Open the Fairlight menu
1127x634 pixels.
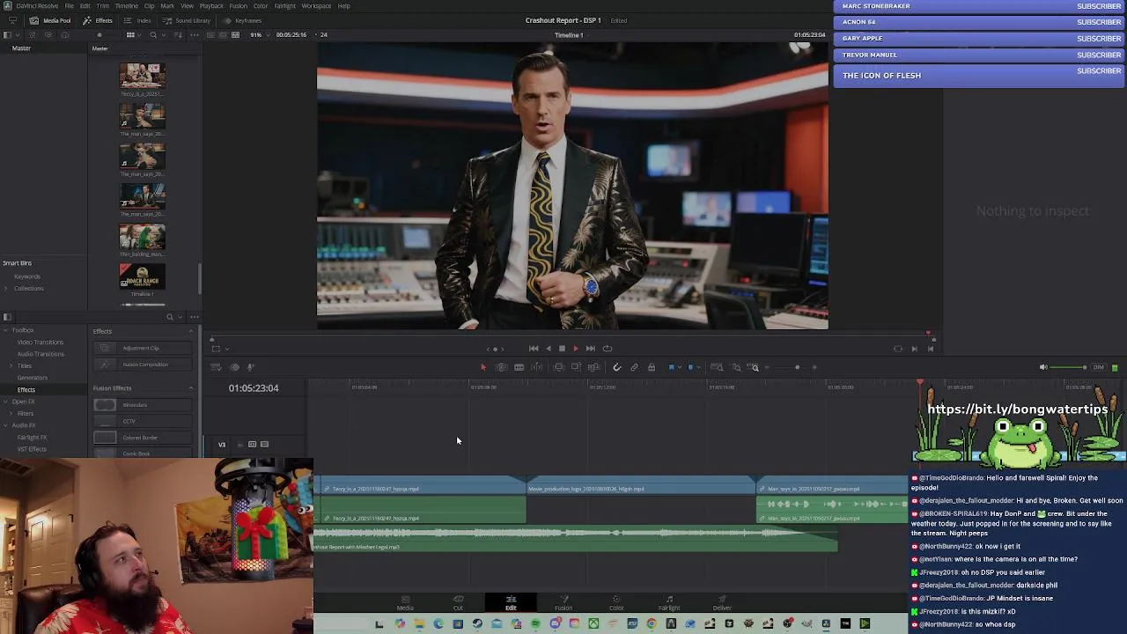tap(284, 6)
